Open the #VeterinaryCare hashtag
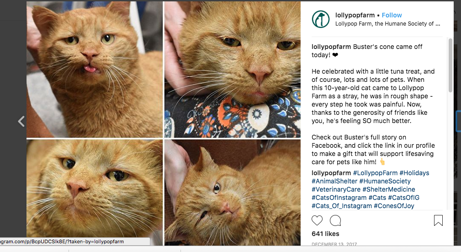The width and height of the screenshot is (461, 252). (336, 189)
